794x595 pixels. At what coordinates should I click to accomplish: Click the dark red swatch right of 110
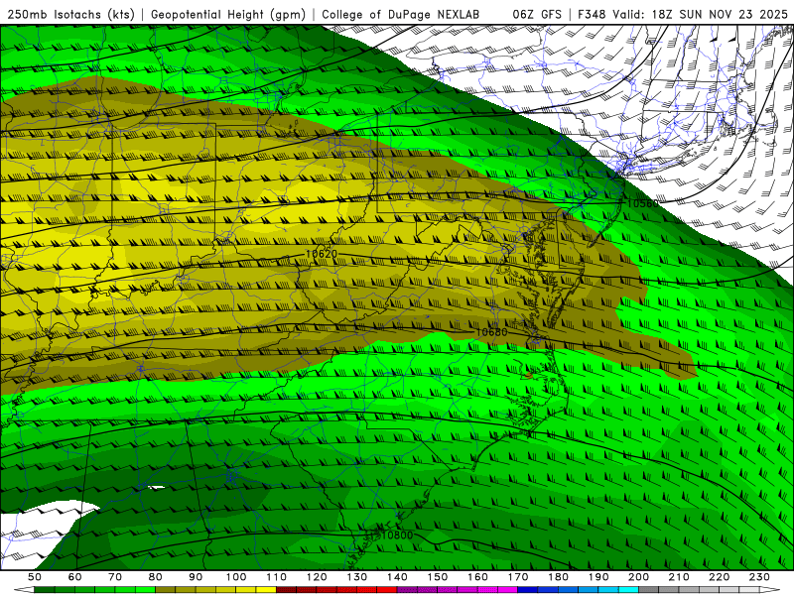click(287, 590)
